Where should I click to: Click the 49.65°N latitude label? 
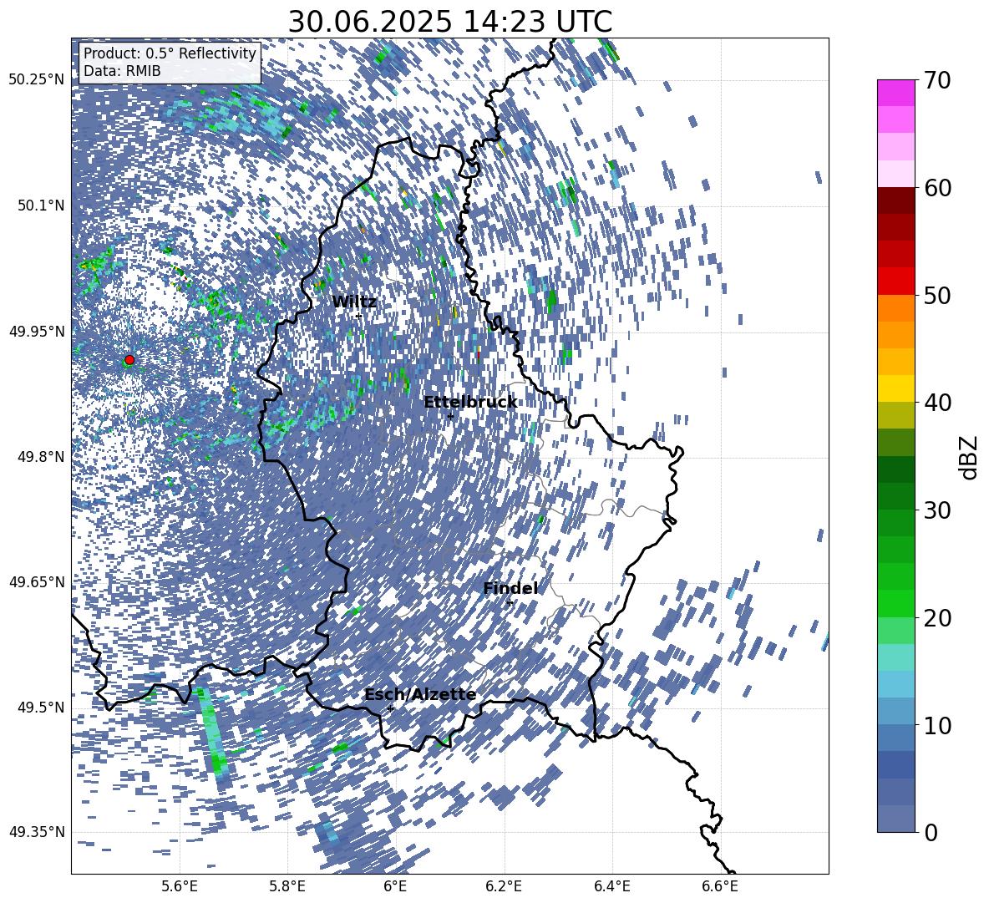(38, 581)
